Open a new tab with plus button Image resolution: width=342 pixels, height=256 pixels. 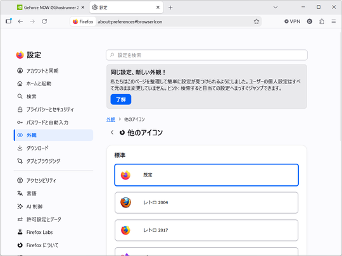click(x=170, y=8)
